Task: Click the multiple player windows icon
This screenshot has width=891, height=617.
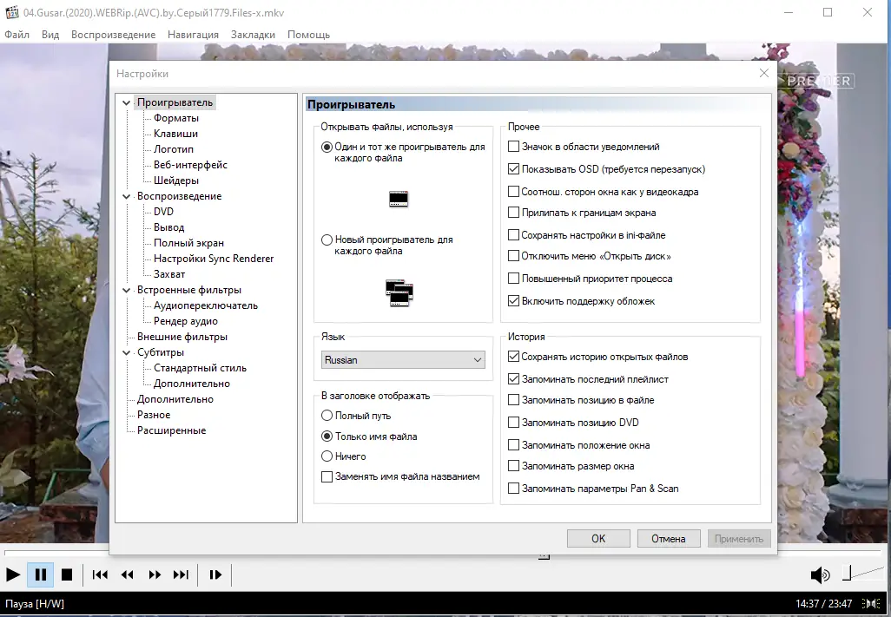Action: coord(399,293)
